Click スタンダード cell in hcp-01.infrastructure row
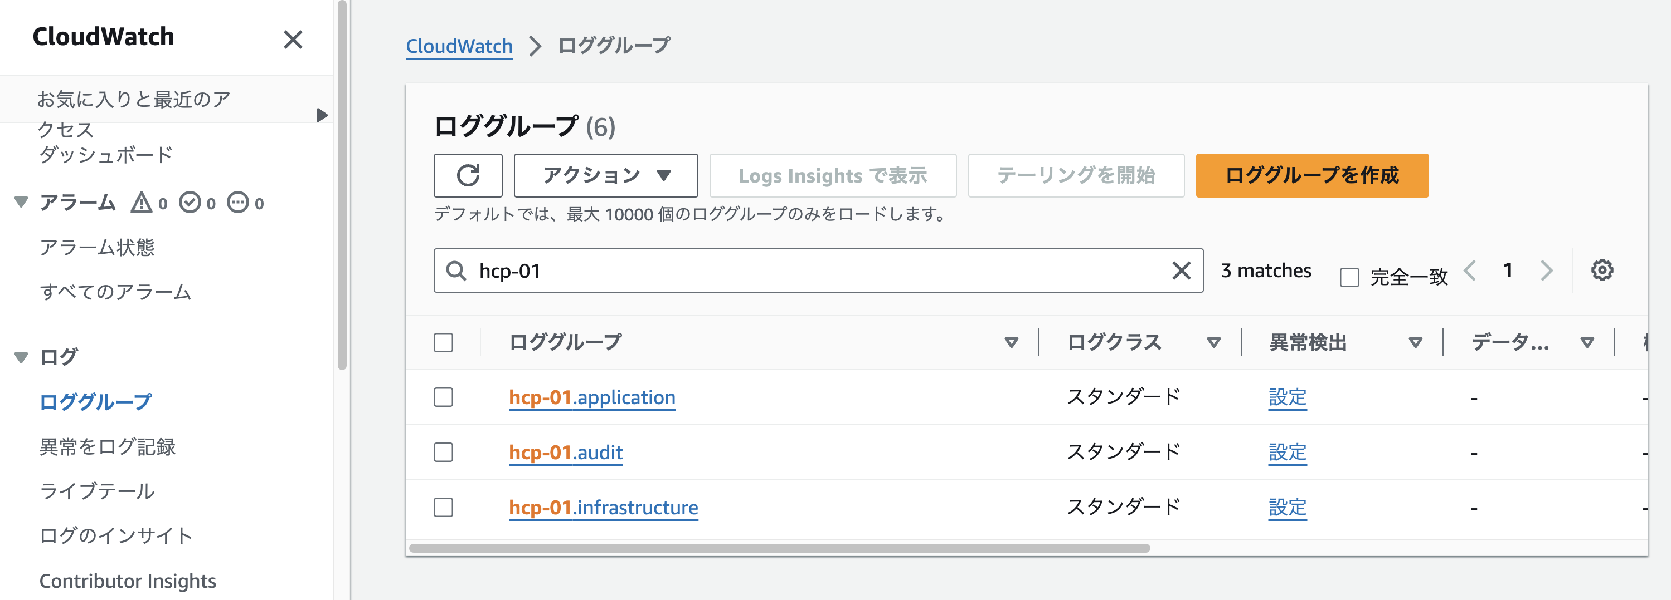 click(x=1124, y=508)
